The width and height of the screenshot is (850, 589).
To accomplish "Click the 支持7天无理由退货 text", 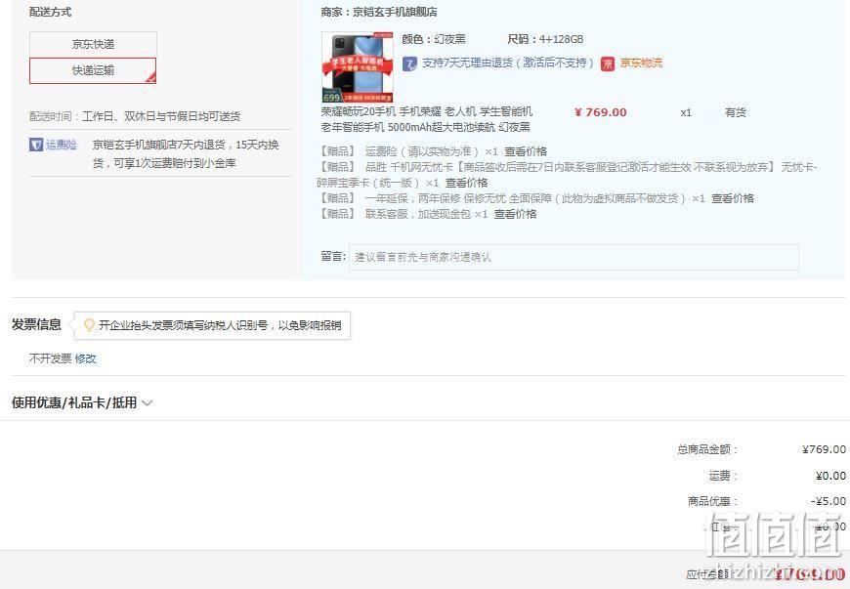I will 508,63.
